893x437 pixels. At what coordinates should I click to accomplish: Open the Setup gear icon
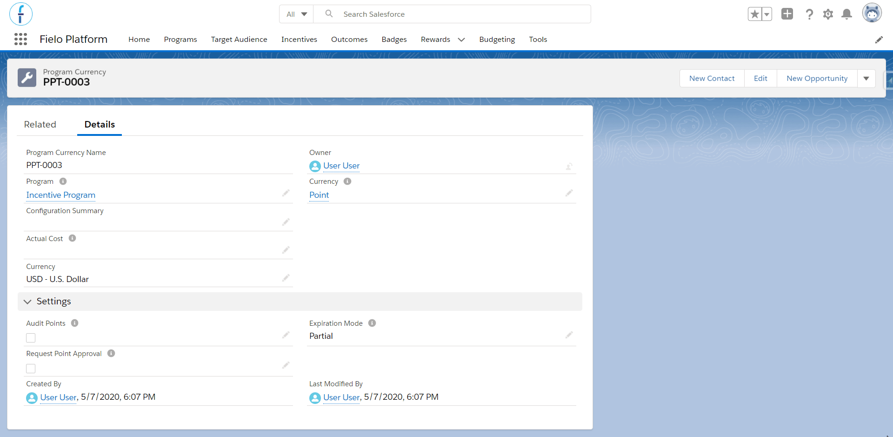click(828, 14)
